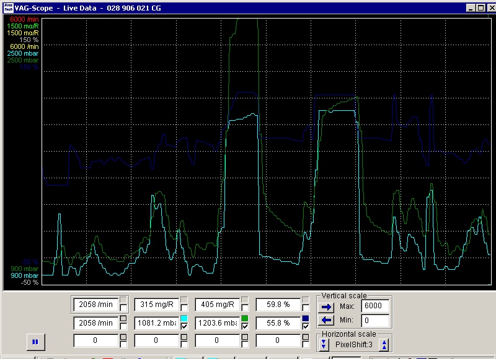
Task: Click the 315 mg/R value field
Action: 157,305
